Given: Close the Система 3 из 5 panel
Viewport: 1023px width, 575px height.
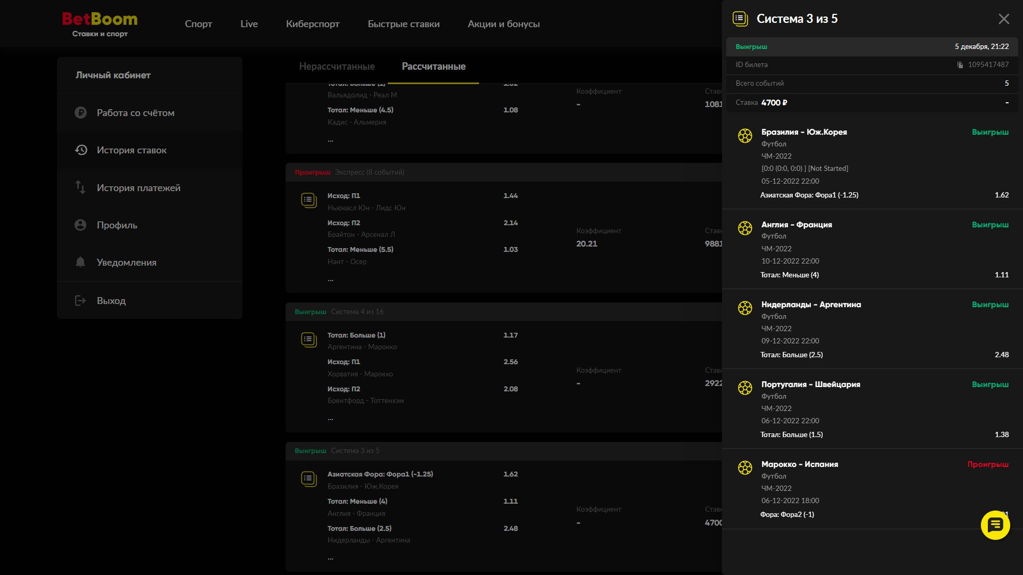Looking at the screenshot, I should coord(1004,19).
